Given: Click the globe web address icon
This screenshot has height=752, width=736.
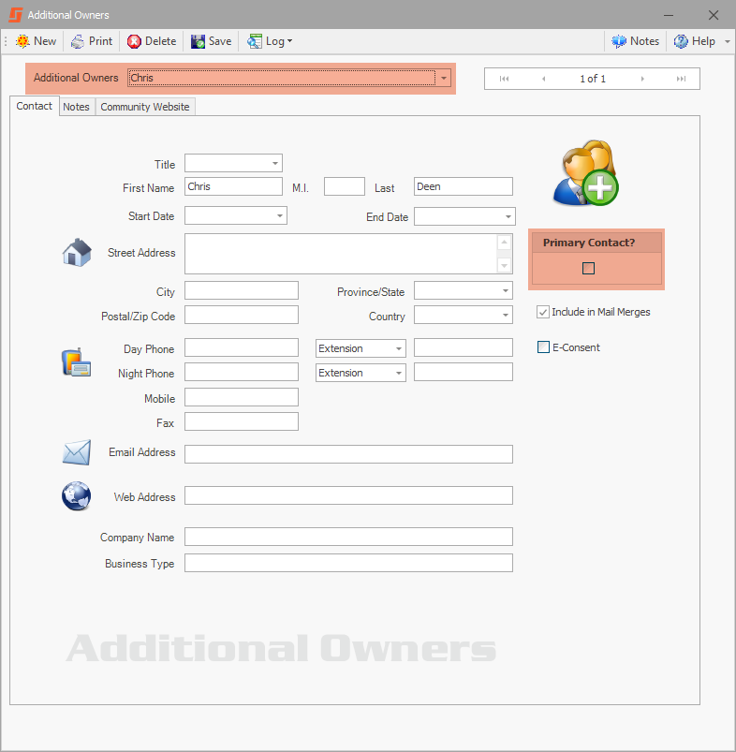Looking at the screenshot, I should tap(76, 496).
